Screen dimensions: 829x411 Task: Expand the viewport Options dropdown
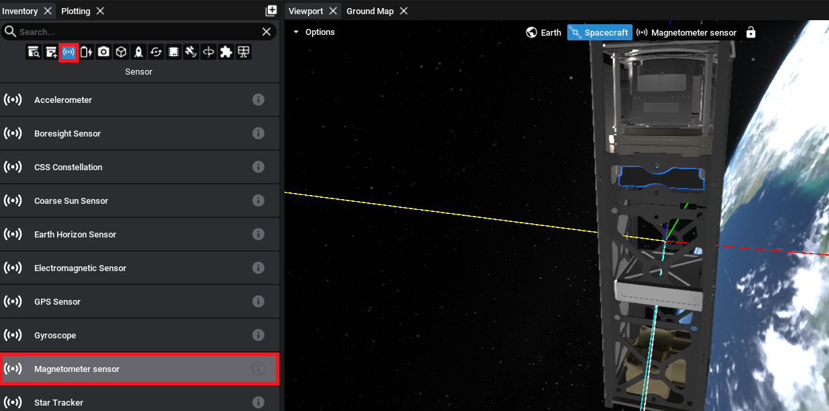(x=314, y=32)
